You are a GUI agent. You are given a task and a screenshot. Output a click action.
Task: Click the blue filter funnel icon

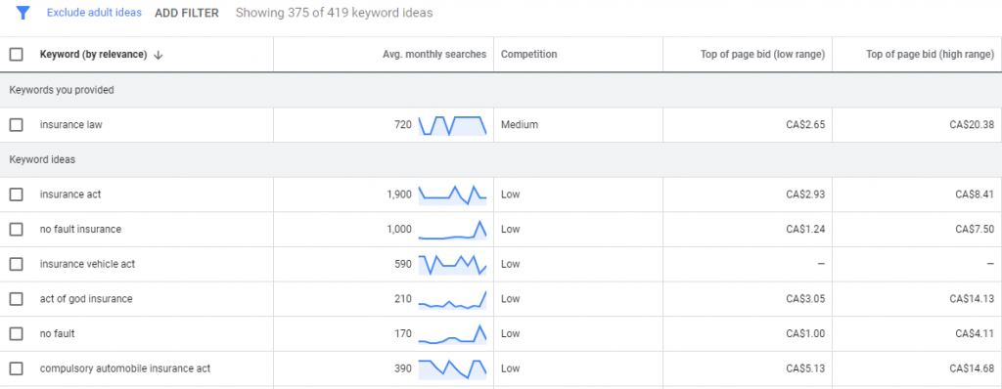pyautogui.click(x=23, y=13)
